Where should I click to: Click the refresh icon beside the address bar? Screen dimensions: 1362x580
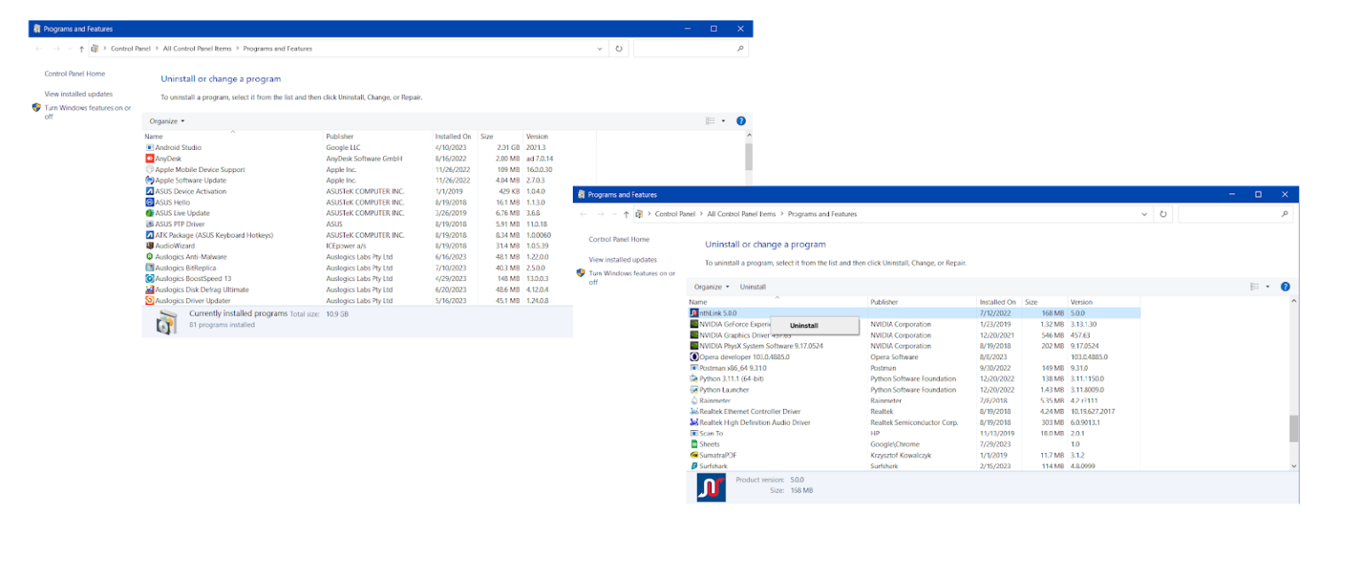tap(1162, 214)
